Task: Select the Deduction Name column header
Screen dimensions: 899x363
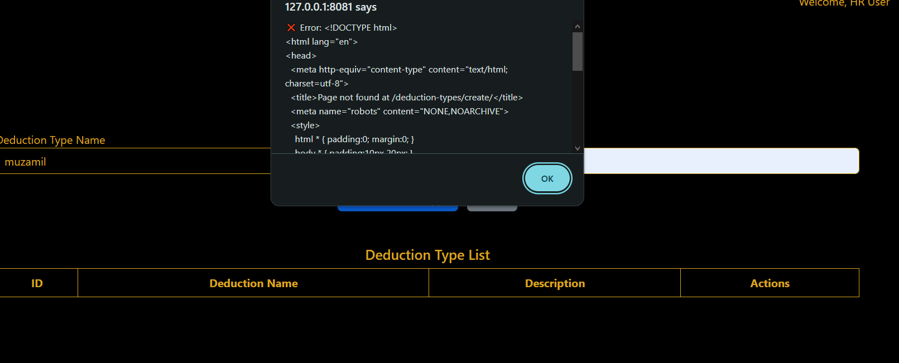Action: pyautogui.click(x=253, y=283)
